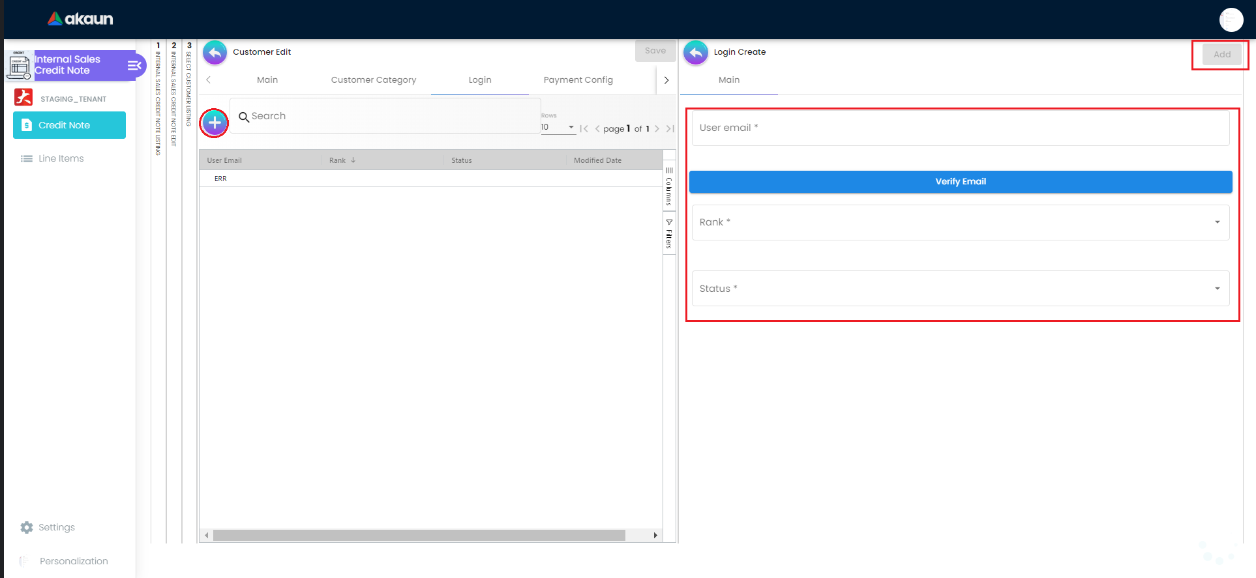Select Credit Note in sidebar

69,125
